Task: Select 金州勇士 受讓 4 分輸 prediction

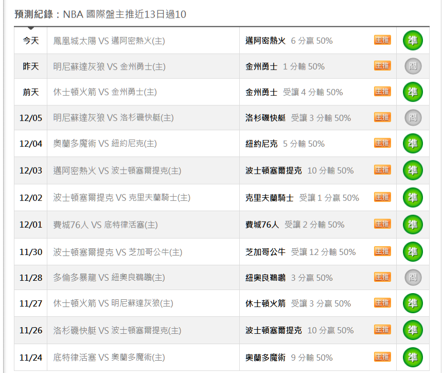Action: click(294, 92)
